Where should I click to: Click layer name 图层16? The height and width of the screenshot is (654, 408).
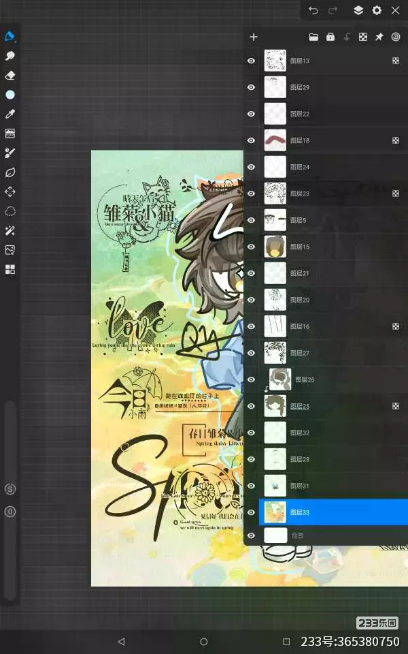[300, 326]
